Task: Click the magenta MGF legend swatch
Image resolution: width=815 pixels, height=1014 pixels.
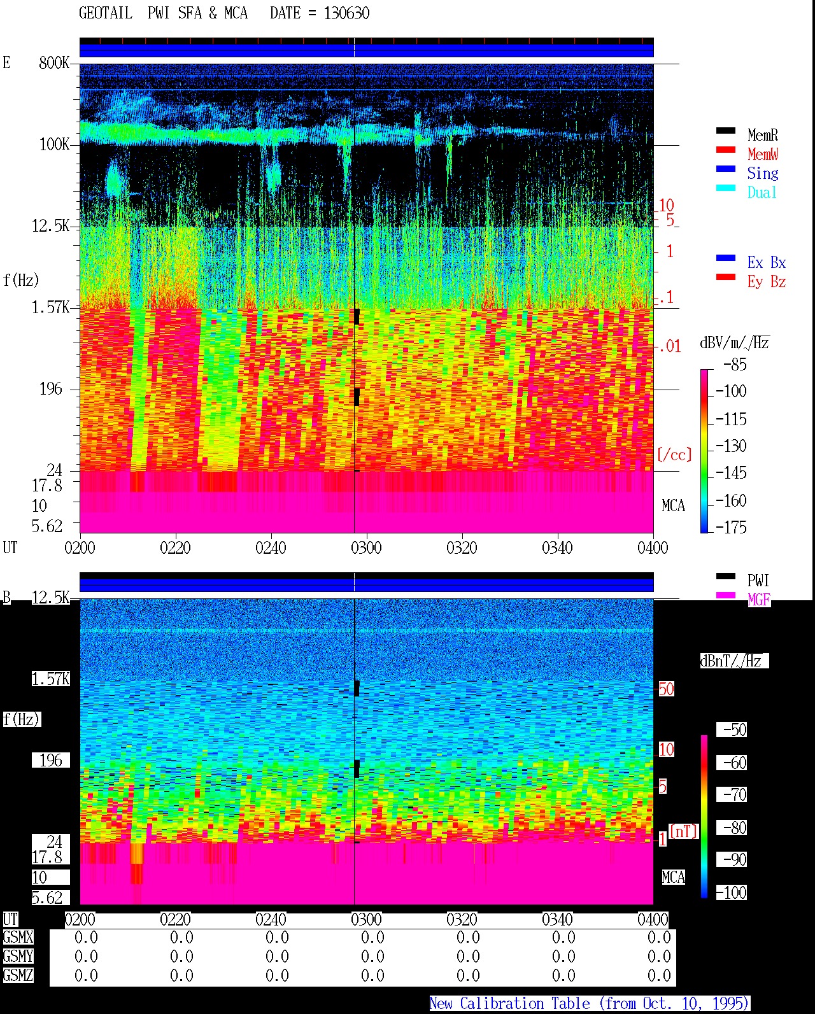Action: pos(726,596)
